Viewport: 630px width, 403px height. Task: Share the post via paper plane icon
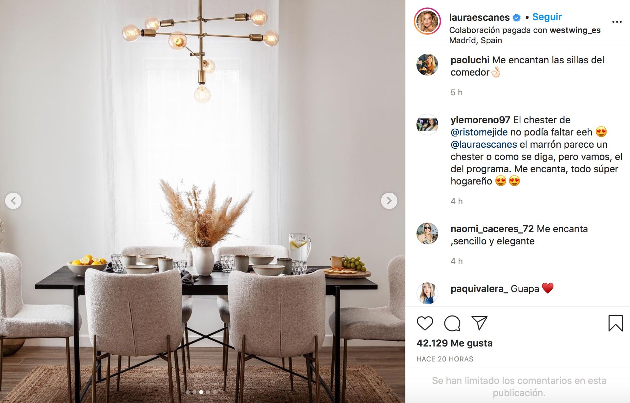pos(479,323)
